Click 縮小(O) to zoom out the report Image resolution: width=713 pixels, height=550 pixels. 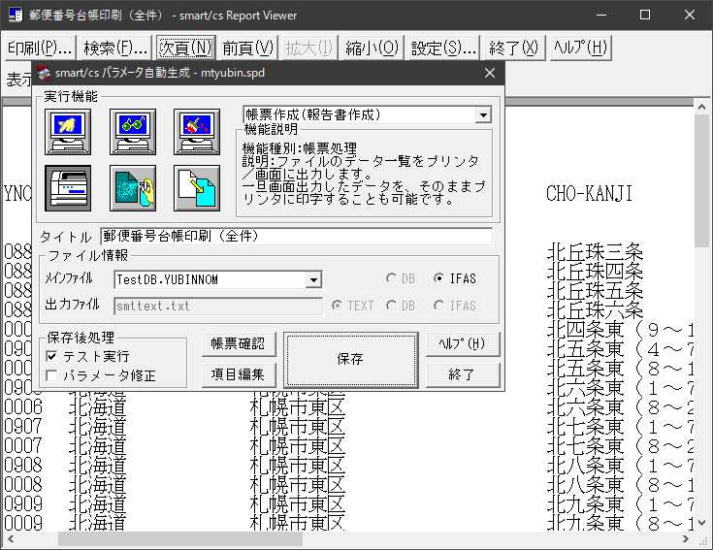(x=372, y=48)
